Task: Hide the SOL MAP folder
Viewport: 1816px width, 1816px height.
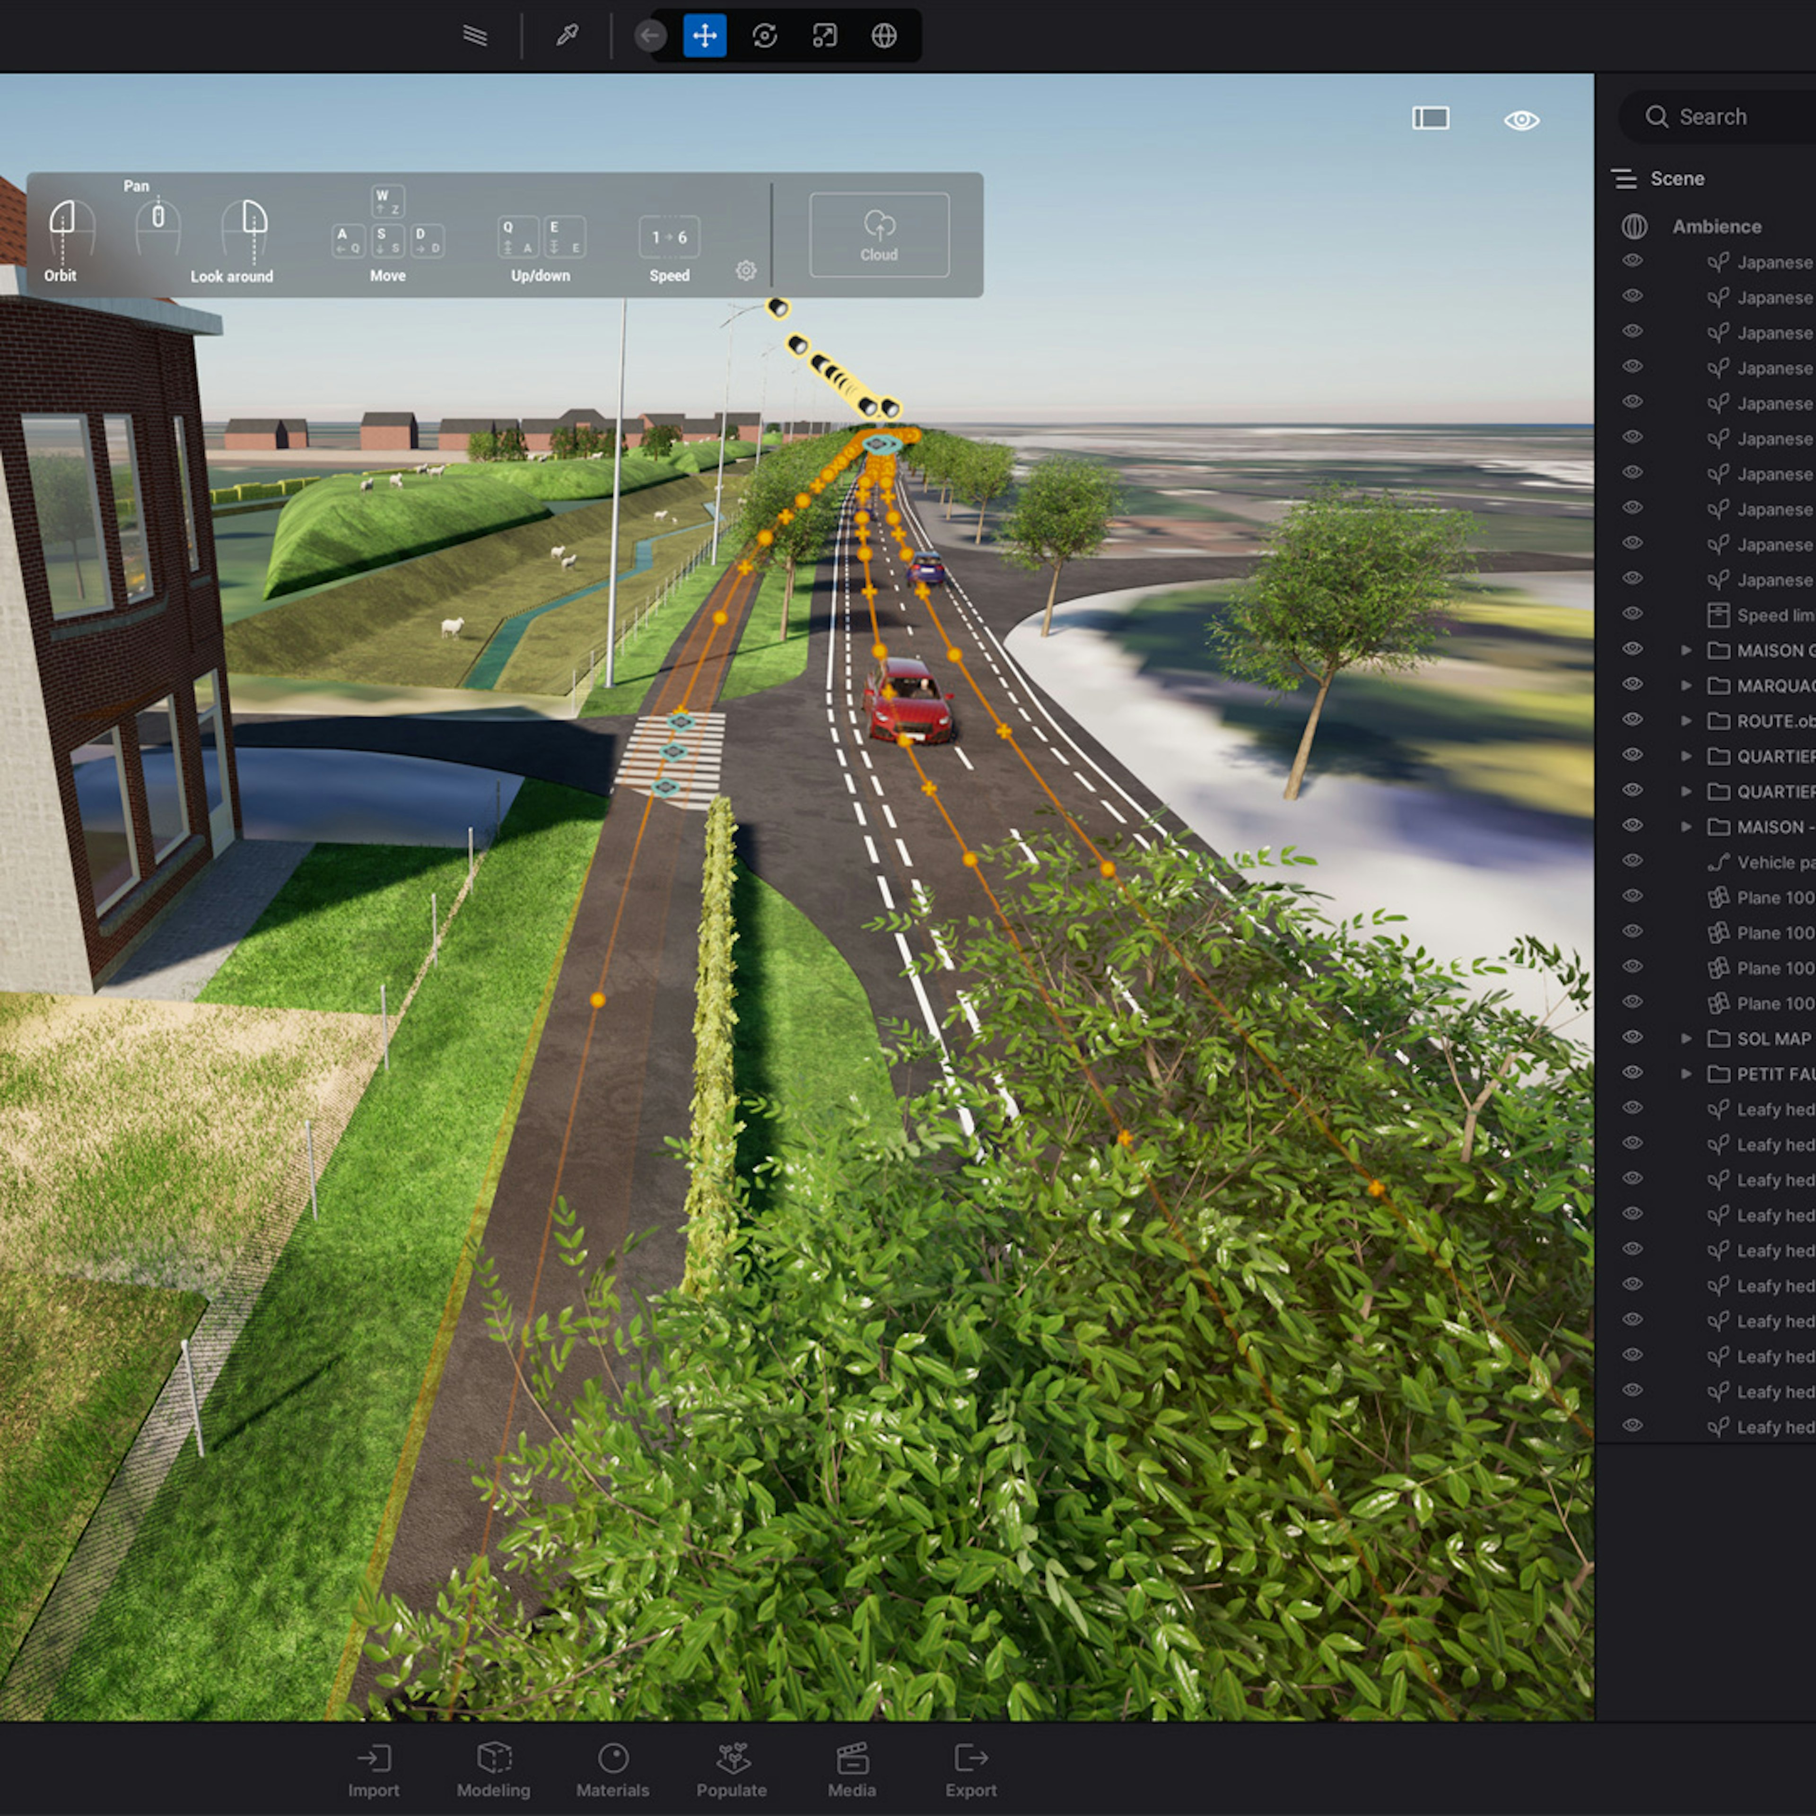Action: [x=1633, y=1037]
